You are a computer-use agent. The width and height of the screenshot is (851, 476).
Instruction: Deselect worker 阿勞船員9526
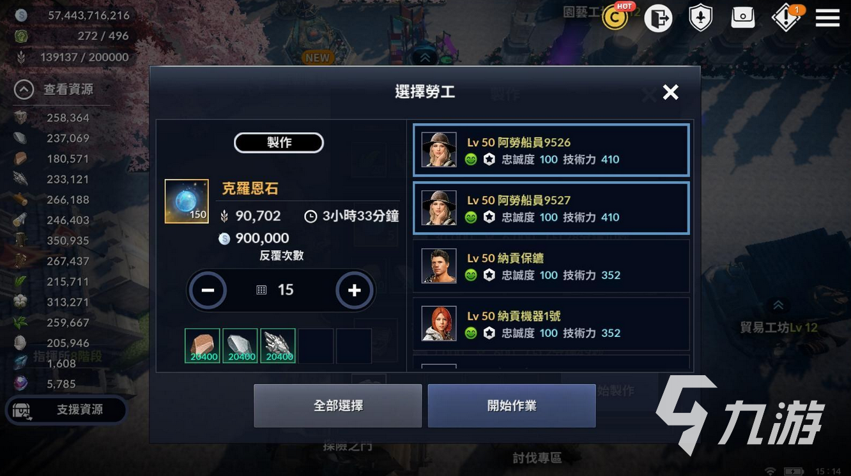click(x=551, y=151)
